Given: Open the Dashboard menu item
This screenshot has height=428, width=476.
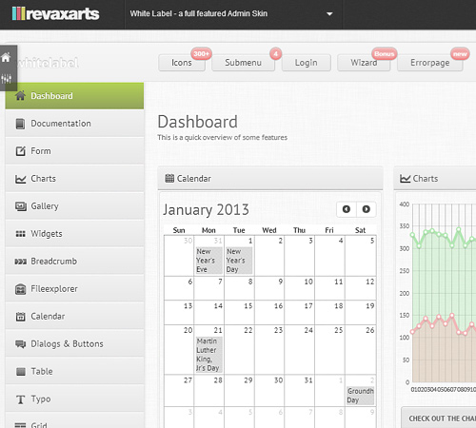Looking at the screenshot, I should click(x=74, y=96).
